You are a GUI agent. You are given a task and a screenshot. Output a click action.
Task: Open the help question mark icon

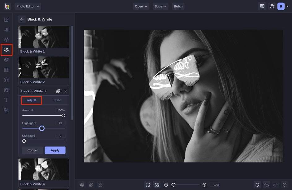click(x=272, y=6)
